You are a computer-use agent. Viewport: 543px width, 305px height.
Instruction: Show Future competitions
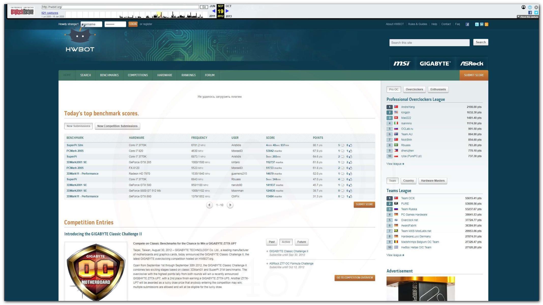point(301,242)
